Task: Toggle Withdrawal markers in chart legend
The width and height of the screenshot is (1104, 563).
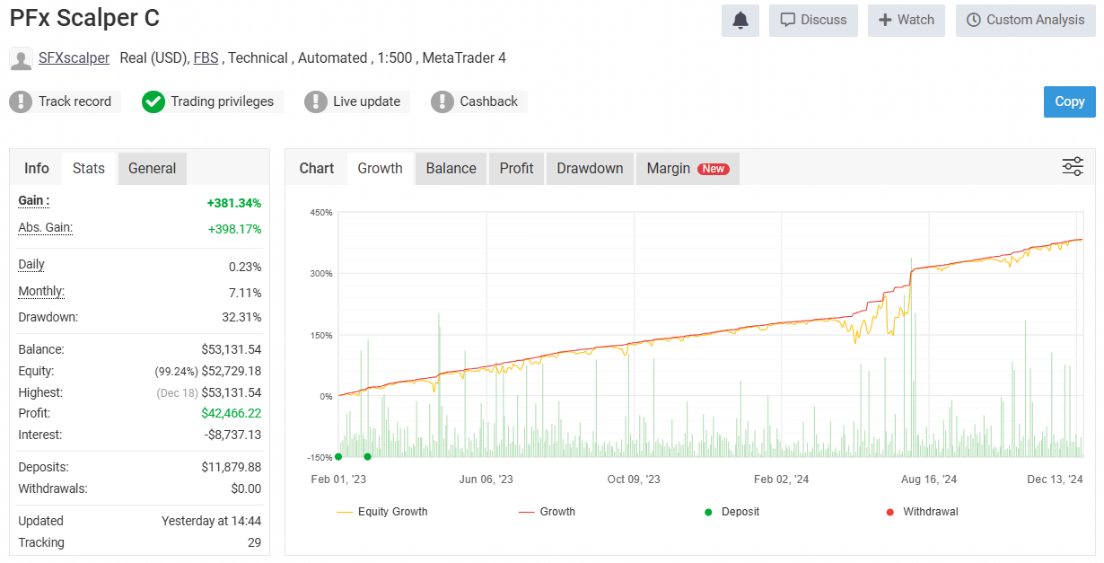Action: (x=921, y=512)
